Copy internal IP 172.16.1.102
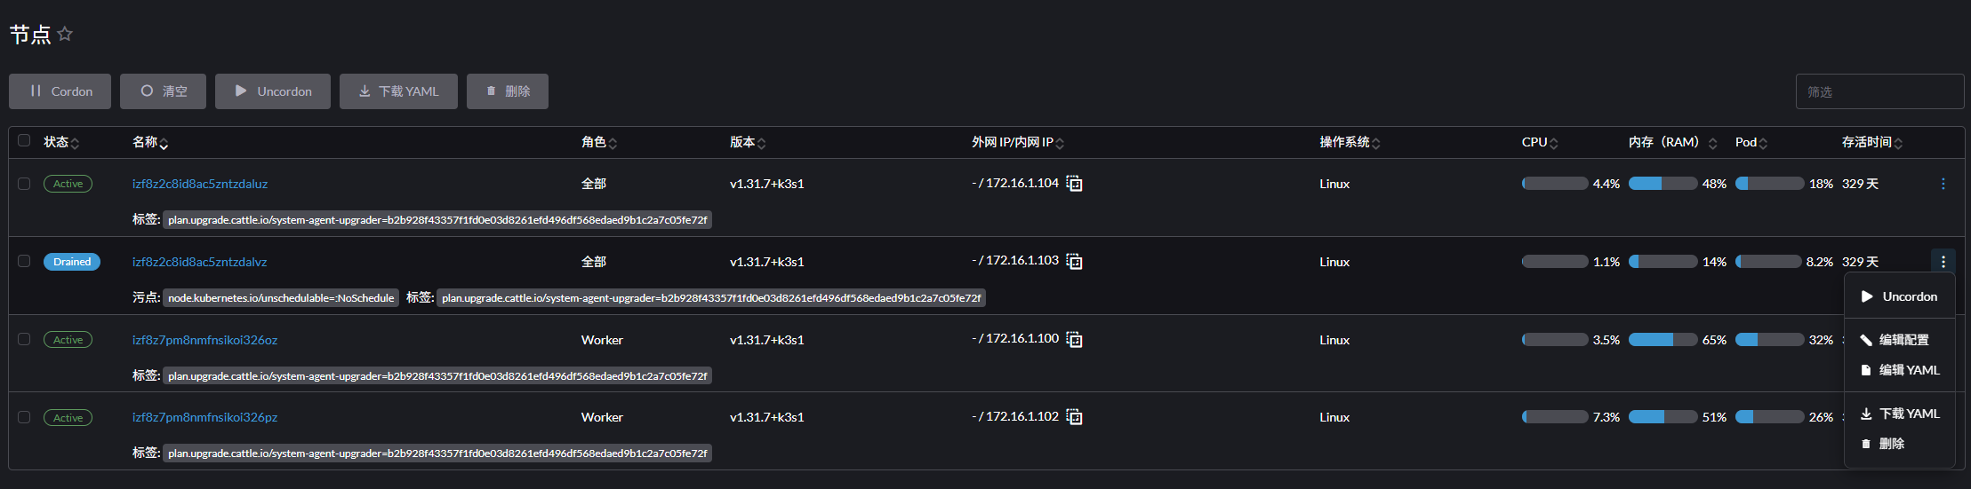 (1074, 417)
